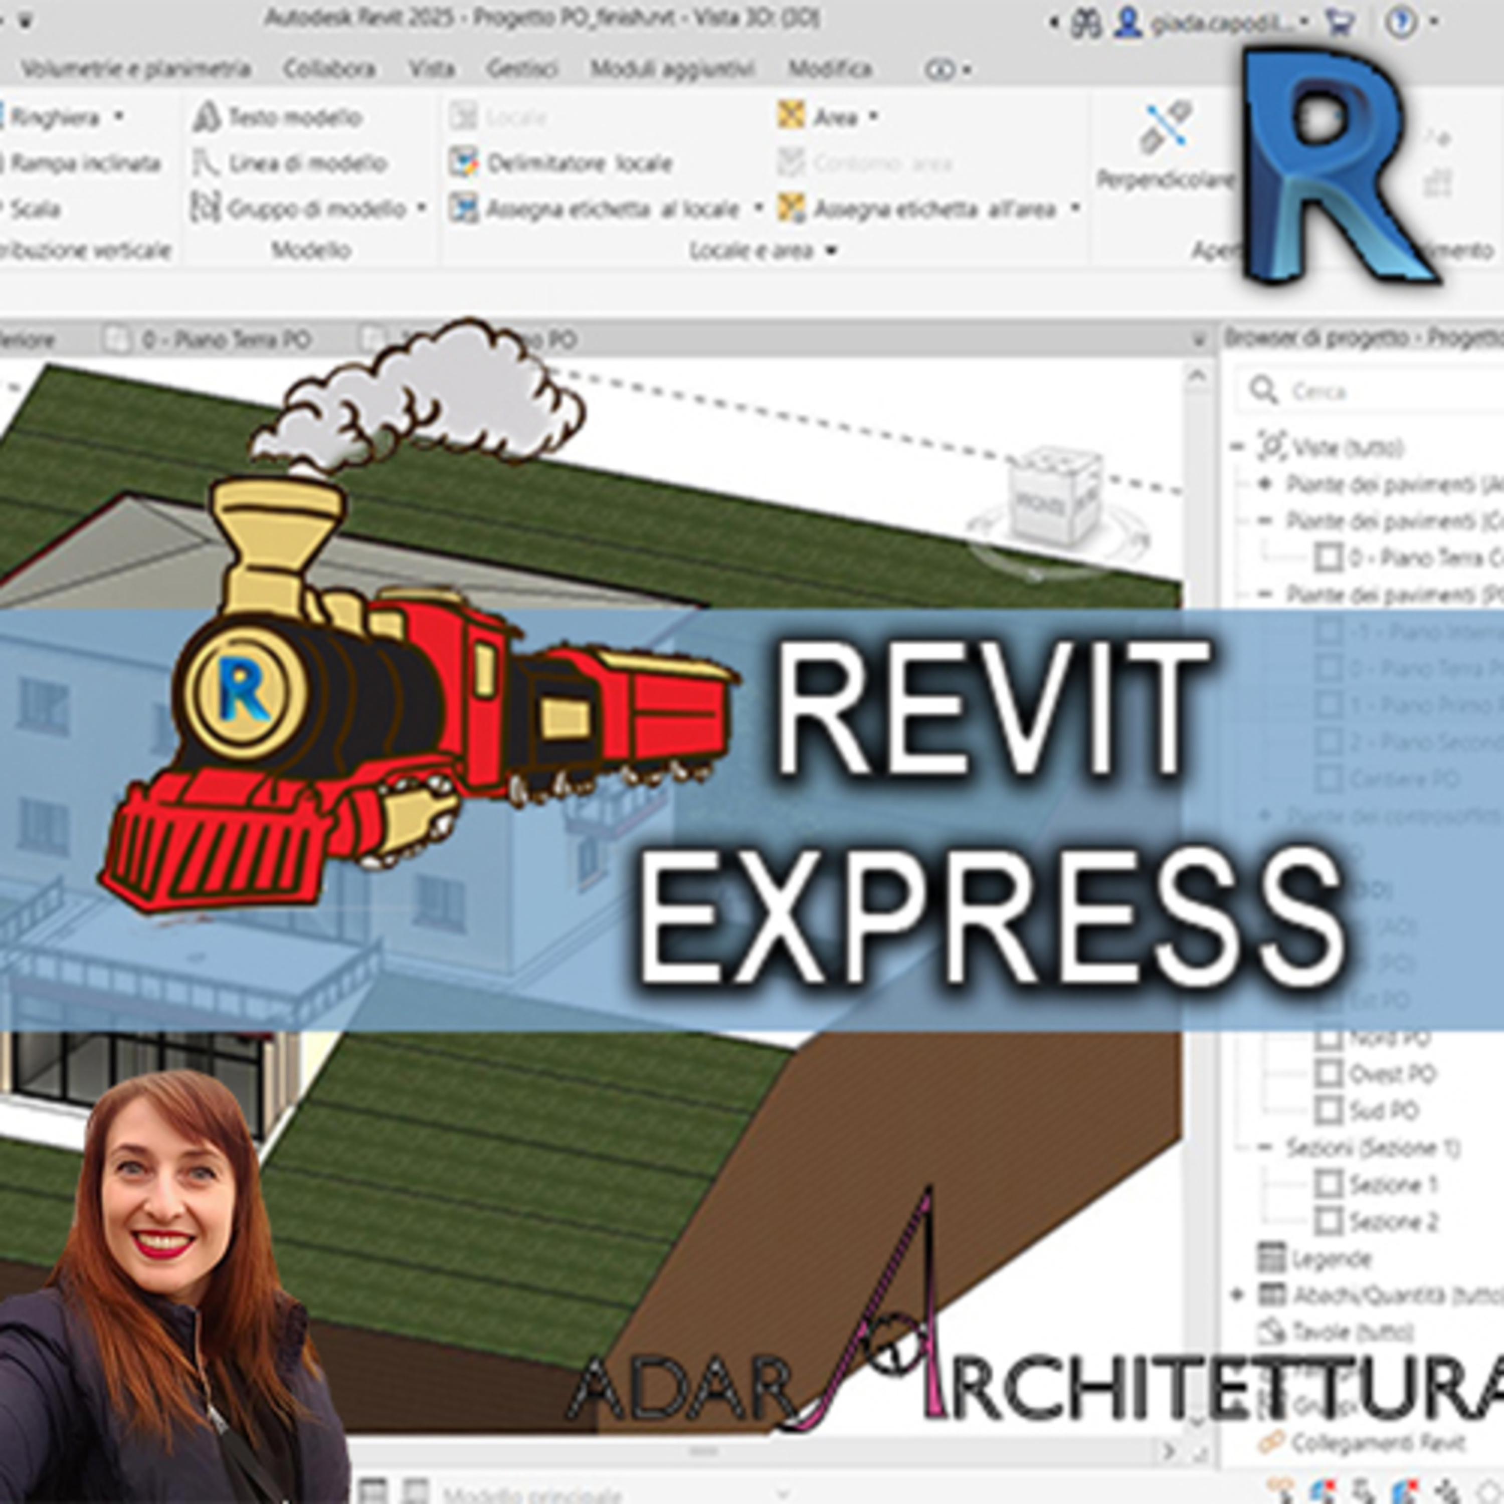Click the Help question mark icon
The width and height of the screenshot is (1504, 1504).
1401,23
